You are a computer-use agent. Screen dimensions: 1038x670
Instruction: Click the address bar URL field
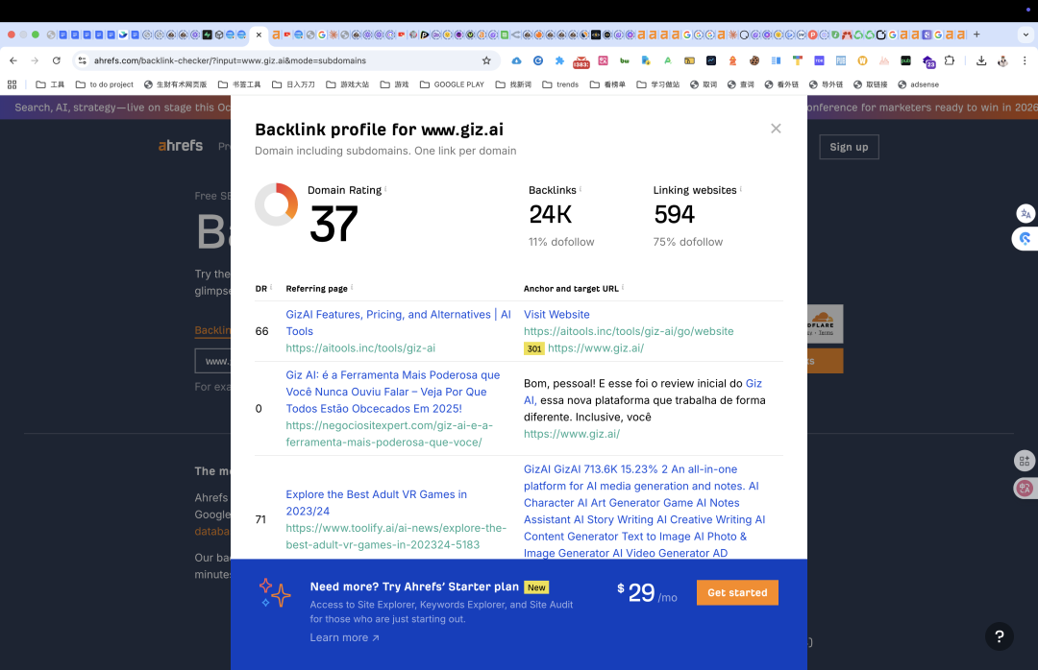(284, 60)
